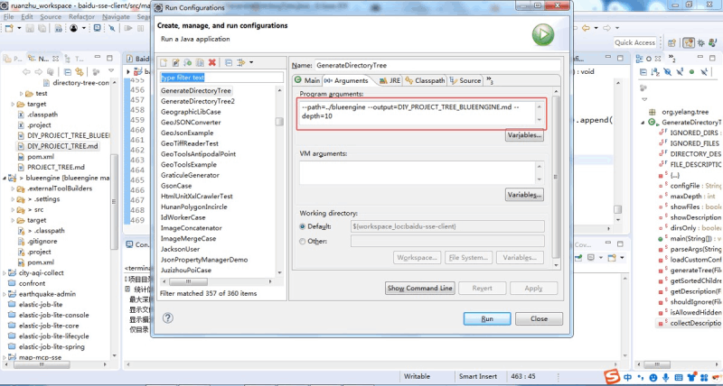Open the Main tab

[x=307, y=80]
